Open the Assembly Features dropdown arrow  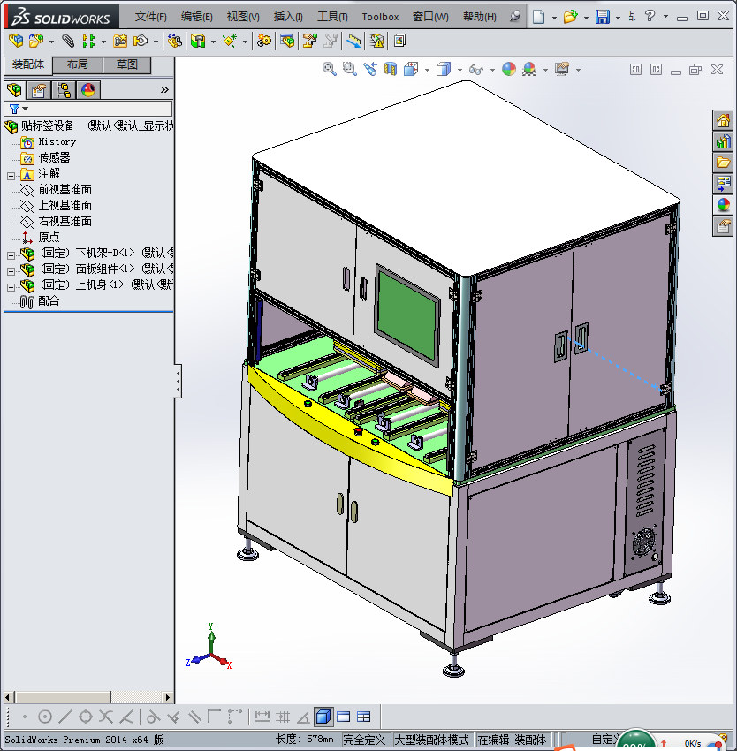[213, 42]
